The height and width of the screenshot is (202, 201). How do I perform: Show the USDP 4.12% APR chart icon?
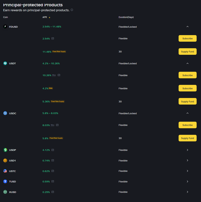(x=52, y=150)
